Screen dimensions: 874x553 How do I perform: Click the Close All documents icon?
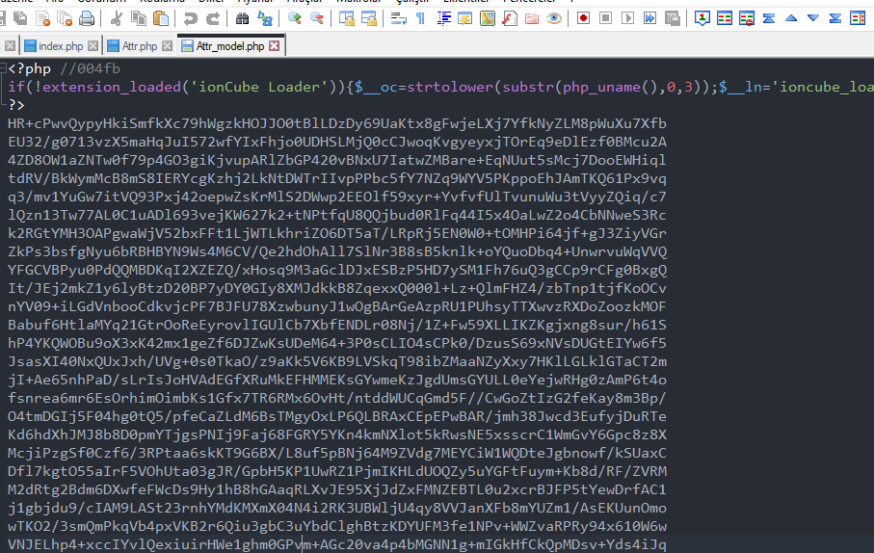[x=65, y=18]
